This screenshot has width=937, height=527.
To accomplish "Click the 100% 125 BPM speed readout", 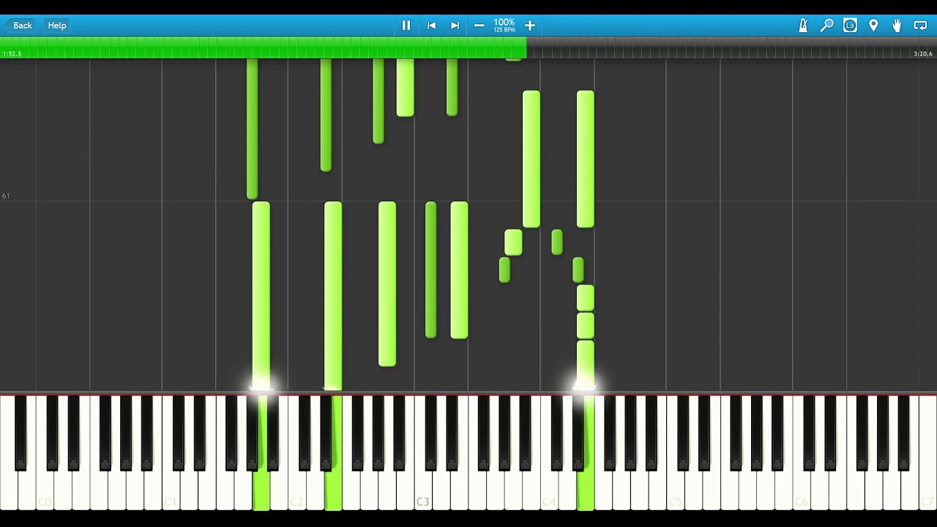I will click(x=504, y=26).
